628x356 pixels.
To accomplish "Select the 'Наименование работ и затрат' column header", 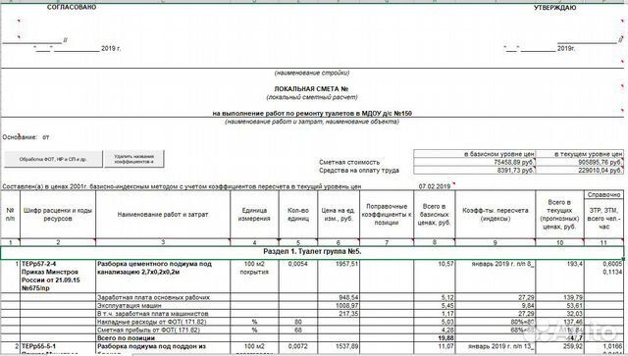I will click(x=163, y=215).
